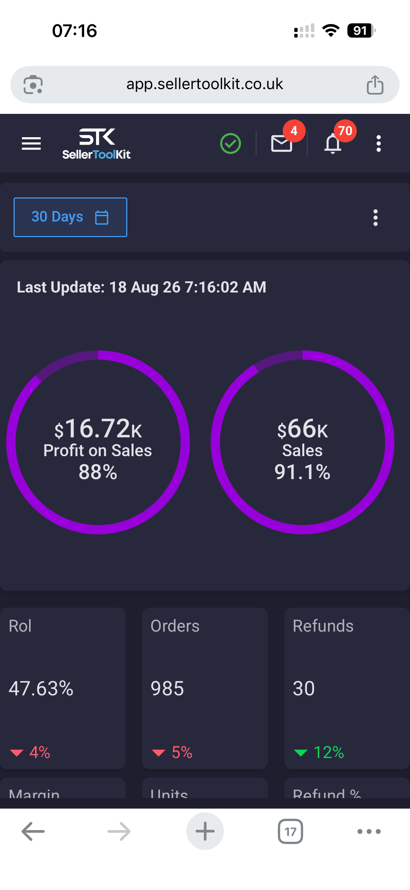Open the 30 Days date range picker
Image resolution: width=410 pixels, height=890 pixels.
click(70, 217)
